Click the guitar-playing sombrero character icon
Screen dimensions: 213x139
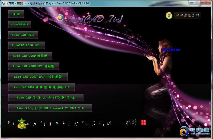(x=23, y=124)
